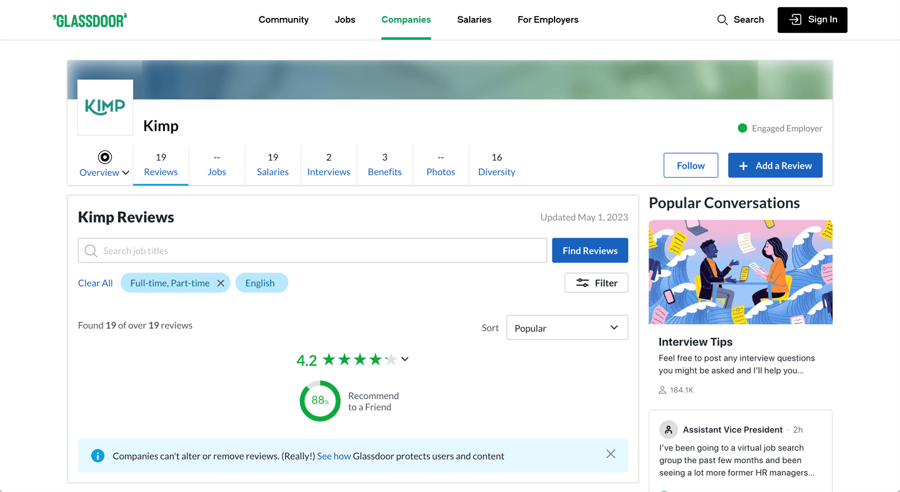Image resolution: width=900 pixels, height=492 pixels.
Task: Switch to the 3 Benefits tab
Action: click(385, 165)
